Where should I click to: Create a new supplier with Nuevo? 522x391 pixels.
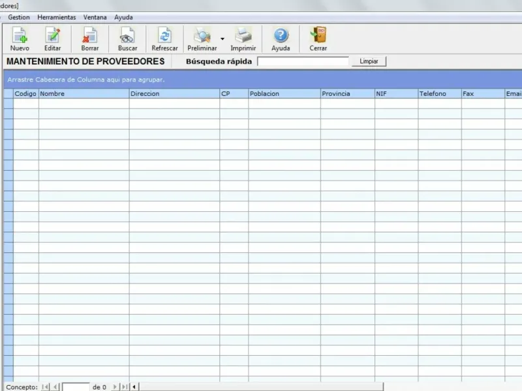[20, 39]
